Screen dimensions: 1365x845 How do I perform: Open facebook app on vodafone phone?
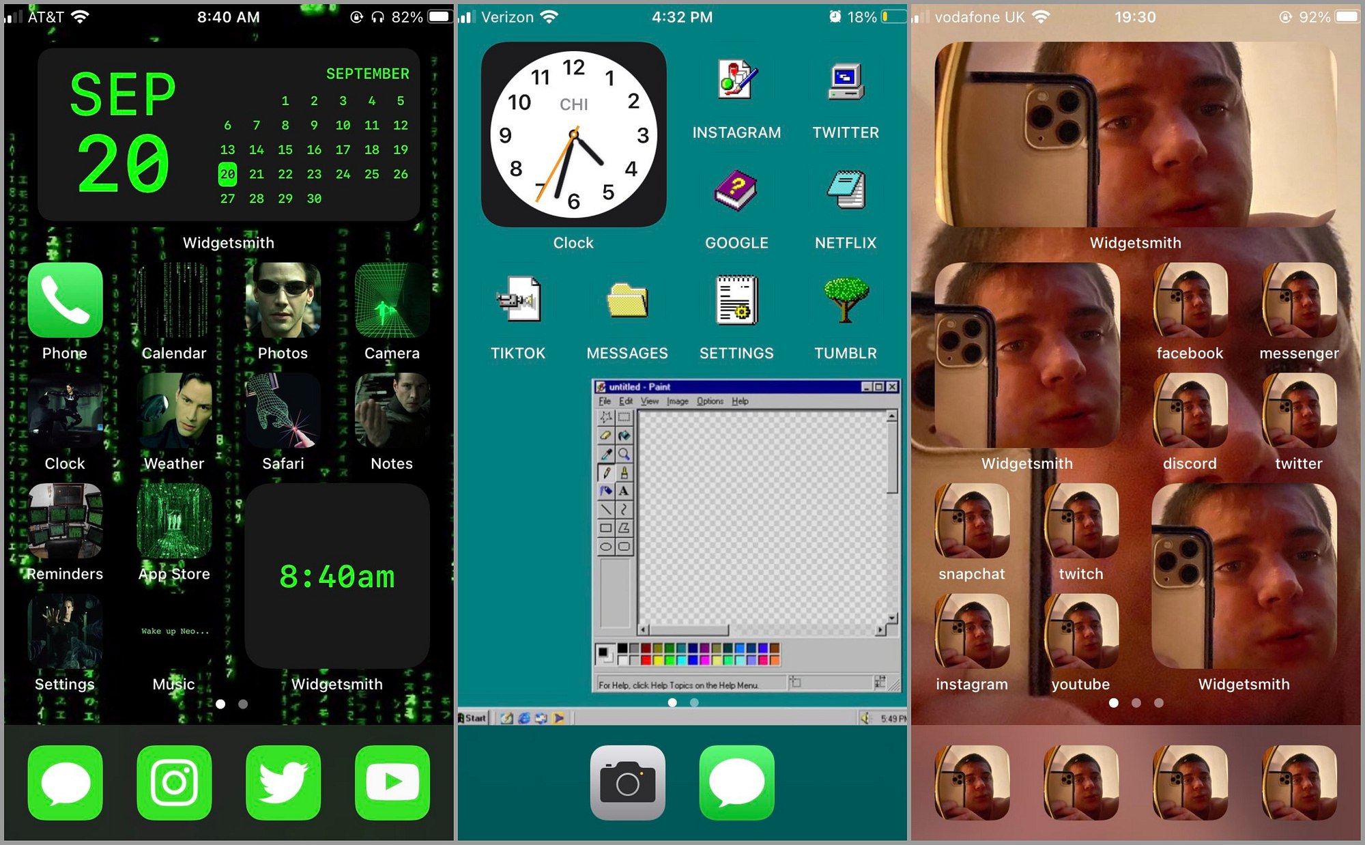(x=1190, y=300)
